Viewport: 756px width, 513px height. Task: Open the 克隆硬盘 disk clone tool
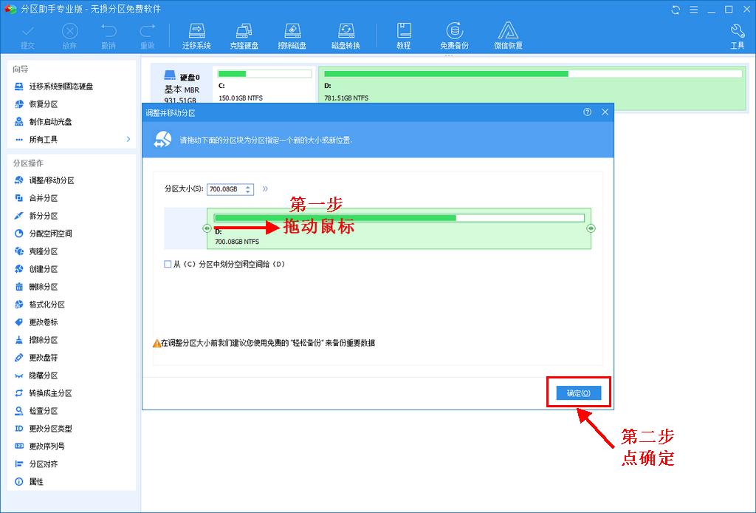click(x=244, y=35)
